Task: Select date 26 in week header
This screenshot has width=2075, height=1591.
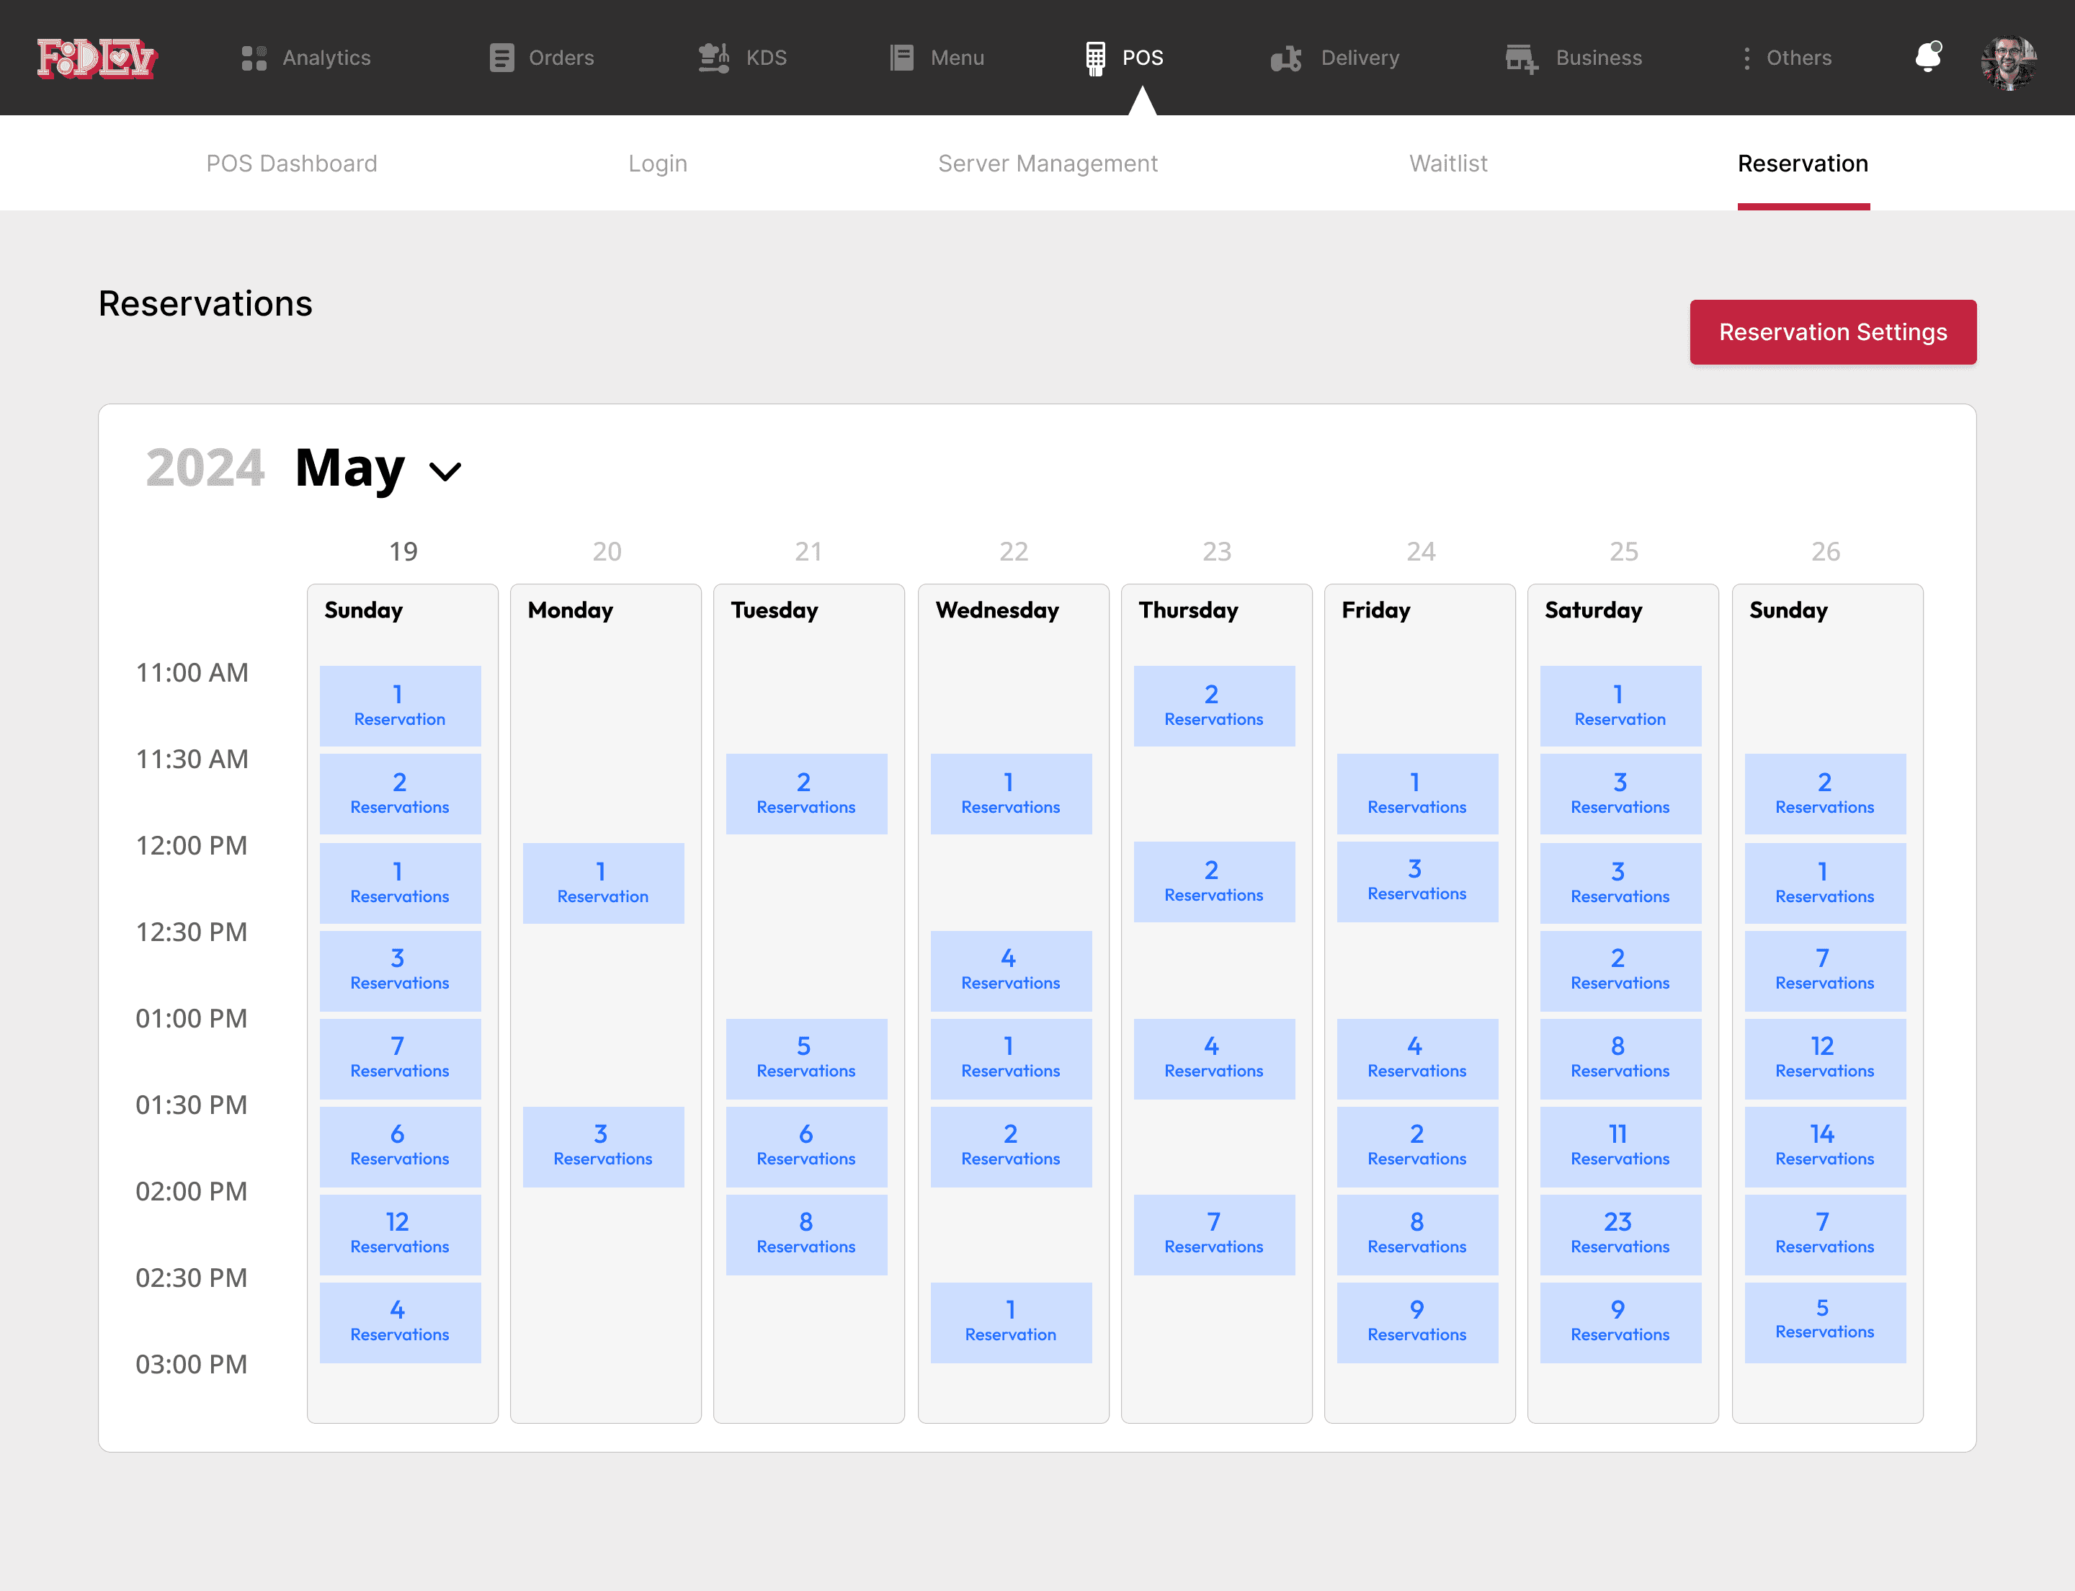Action: coord(1826,551)
